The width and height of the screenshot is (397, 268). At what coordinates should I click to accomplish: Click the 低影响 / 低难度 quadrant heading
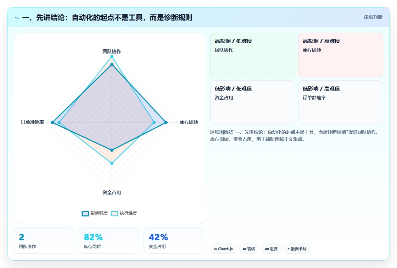[x=233, y=88]
